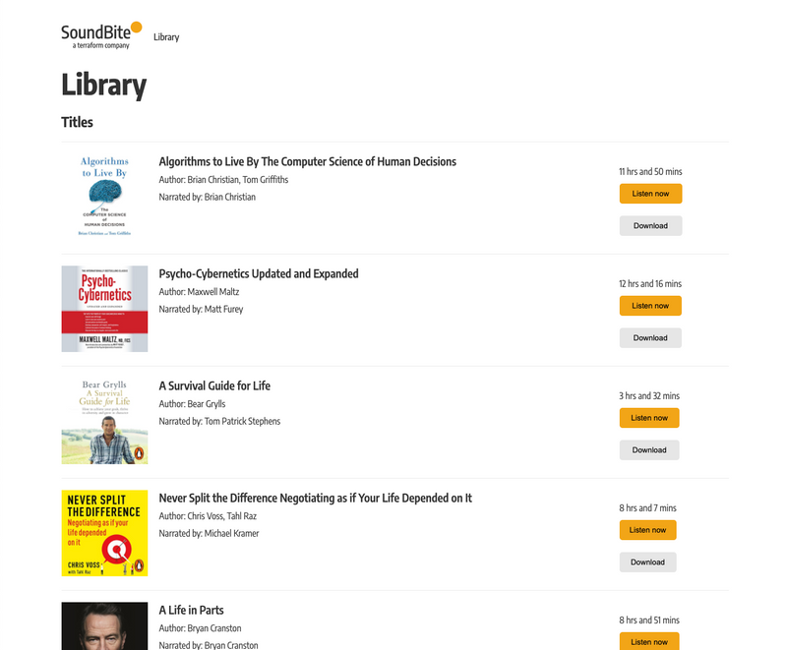Open title Algorithms to Live By
This screenshot has width=787, height=650.
coord(307,161)
